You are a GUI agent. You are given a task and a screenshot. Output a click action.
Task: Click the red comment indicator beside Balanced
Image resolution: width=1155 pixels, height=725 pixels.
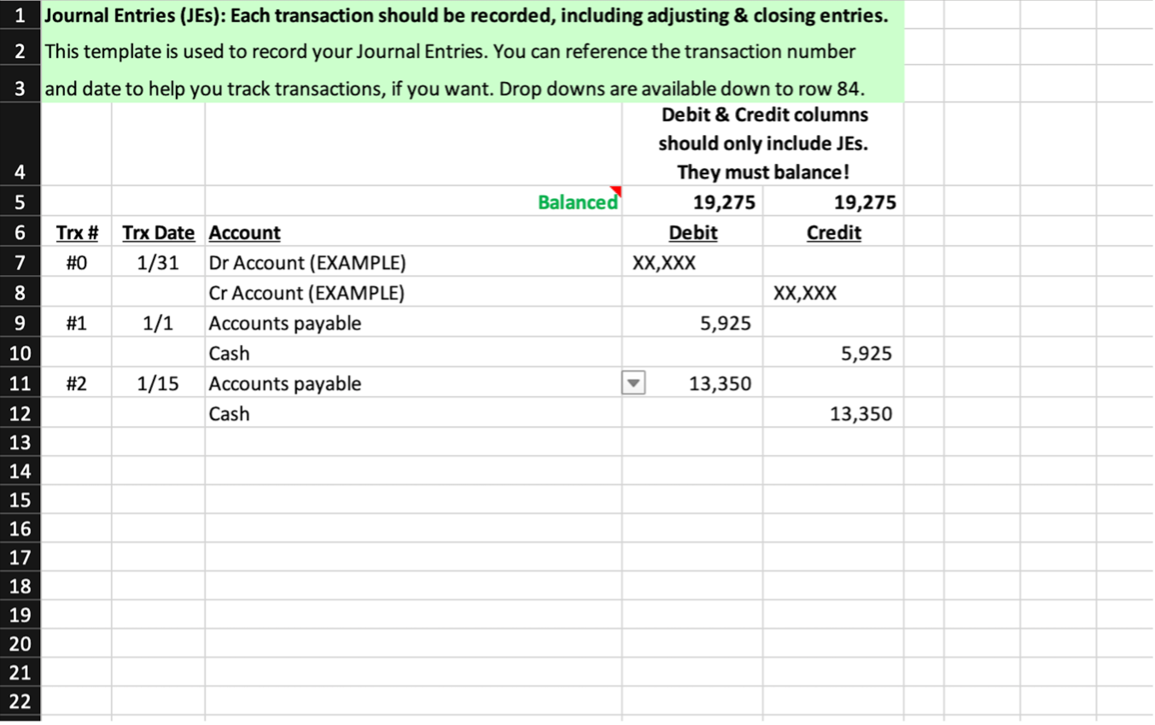point(616,190)
